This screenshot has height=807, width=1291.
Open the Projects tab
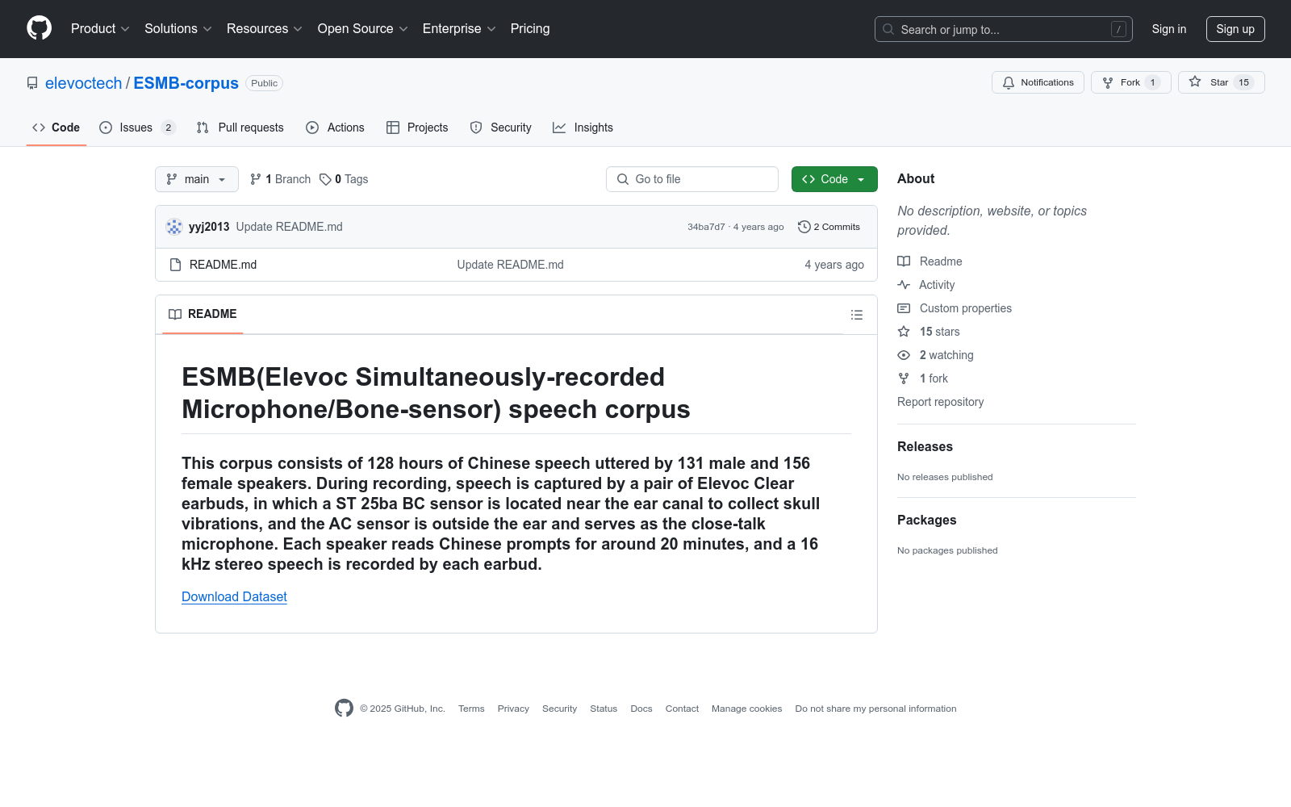point(417,128)
